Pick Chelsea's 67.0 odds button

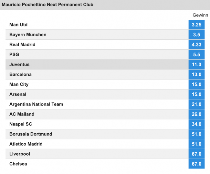196,164
